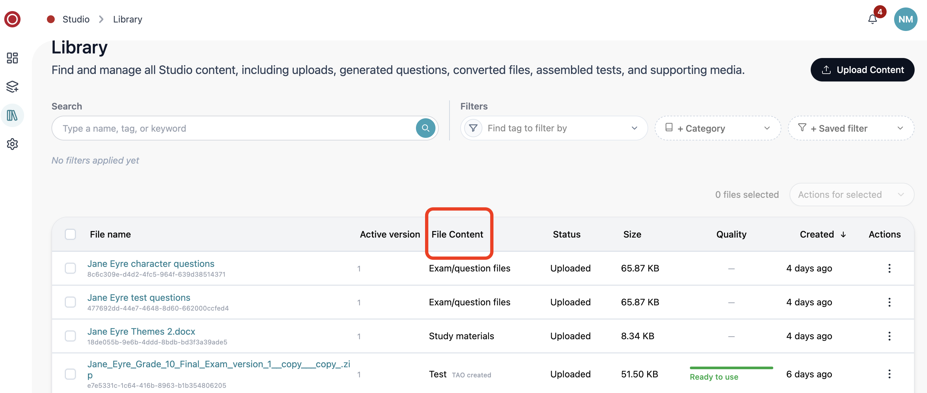Open the dashboard grid icon in sidebar
The width and height of the screenshot is (927, 393).
pyautogui.click(x=12, y=58)
